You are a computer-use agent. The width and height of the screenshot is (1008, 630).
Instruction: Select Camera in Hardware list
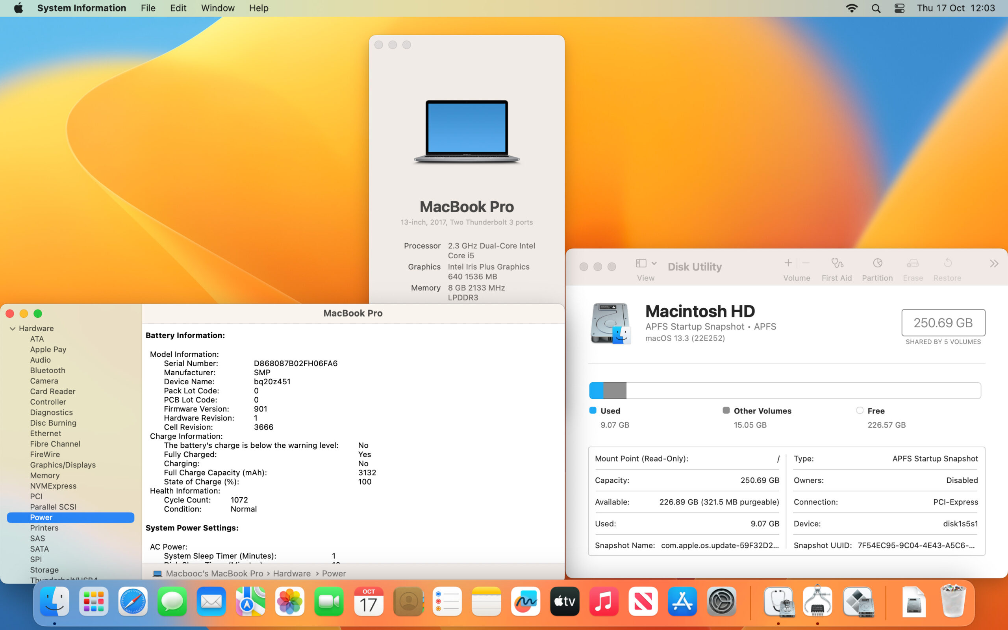[44, 381]
